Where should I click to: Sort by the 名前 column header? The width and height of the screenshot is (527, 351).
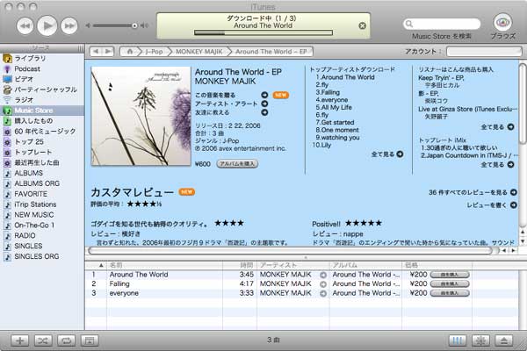[x=165, y=265]
